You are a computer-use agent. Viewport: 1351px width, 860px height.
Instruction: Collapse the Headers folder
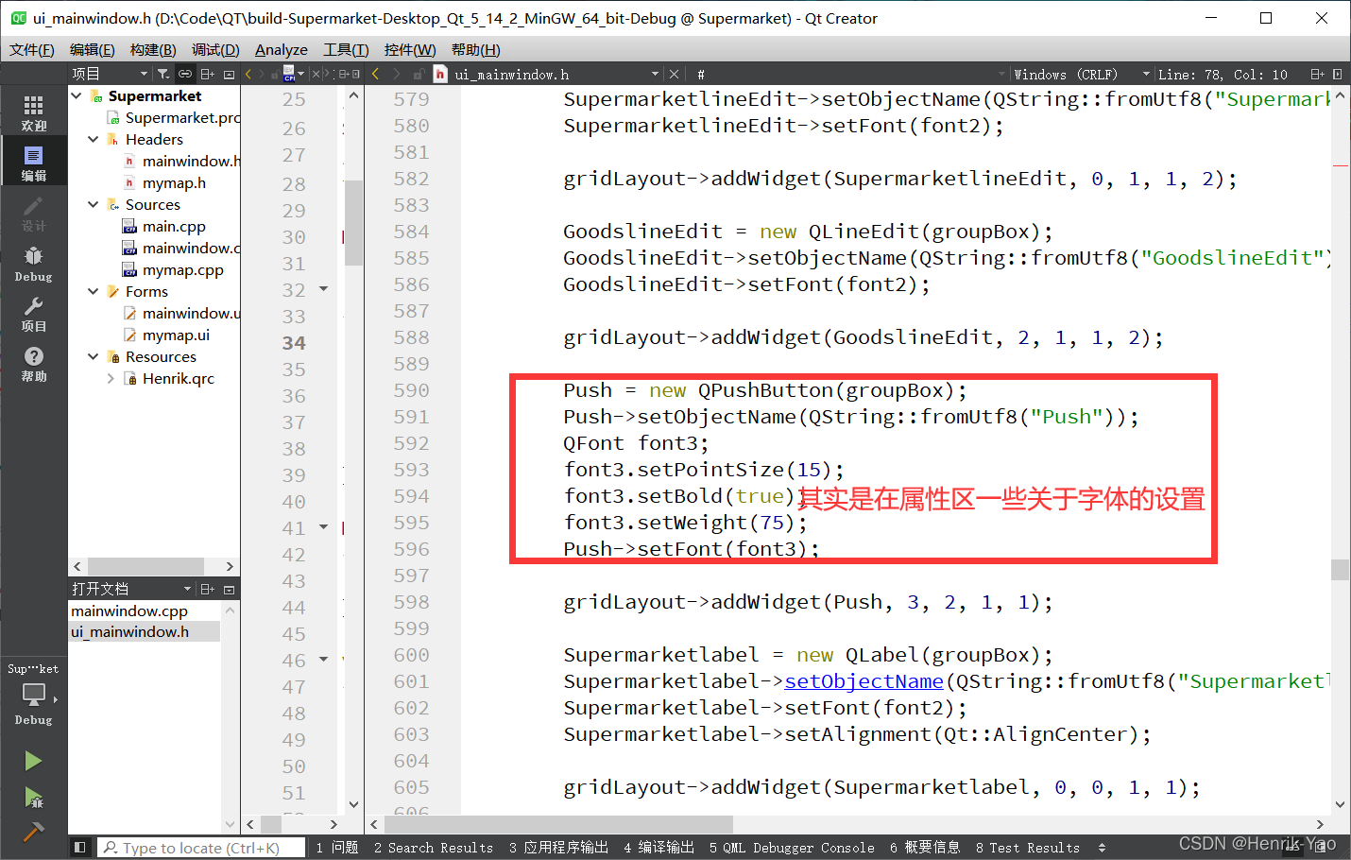(x=94, y=139)
